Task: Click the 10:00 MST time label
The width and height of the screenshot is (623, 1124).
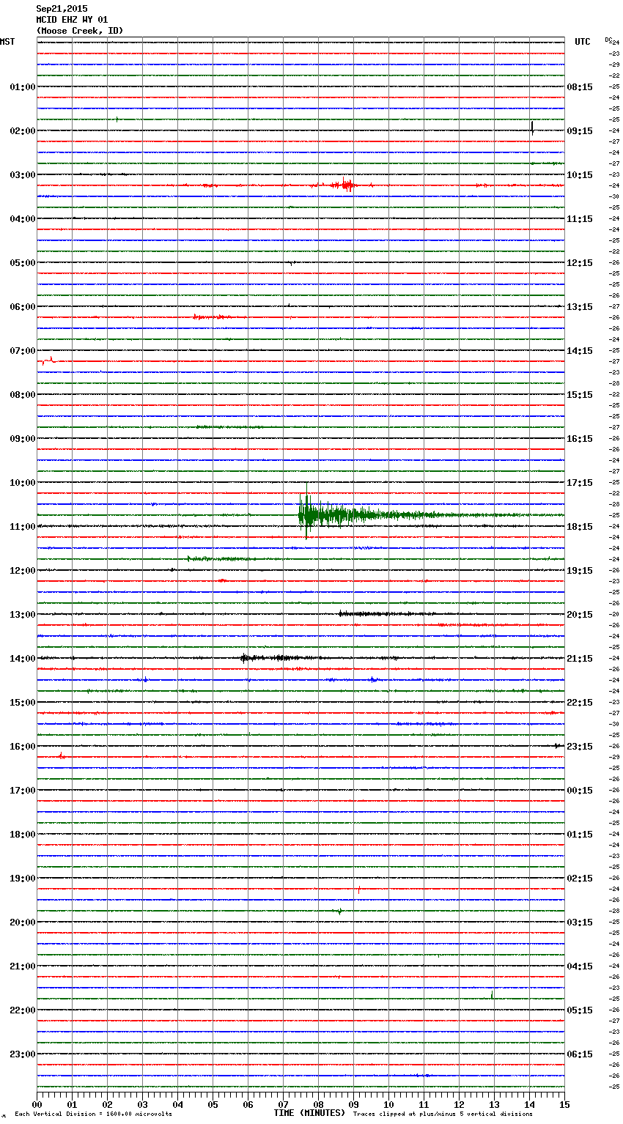Action: (x=23, y=483)
